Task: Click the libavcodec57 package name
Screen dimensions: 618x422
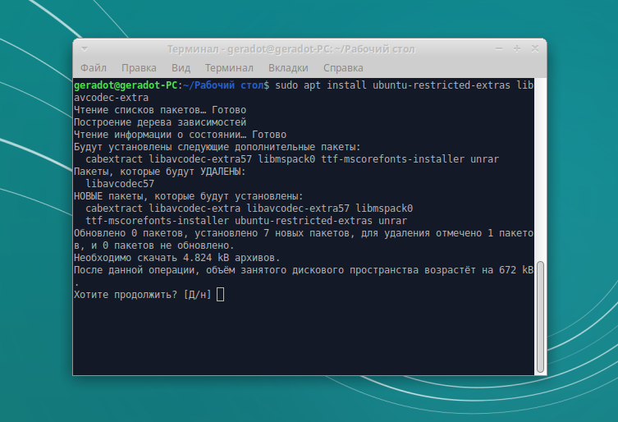Action: click(x=120, y=184)
